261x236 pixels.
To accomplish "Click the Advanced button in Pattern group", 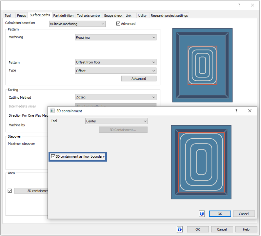I will (139, 79).
